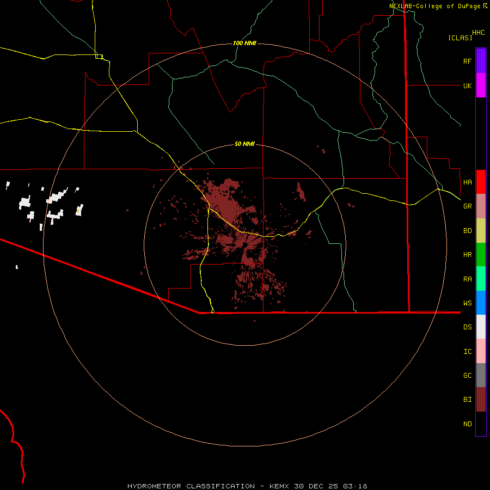Click the BI brown legend swatch

[x=481, y=400]
